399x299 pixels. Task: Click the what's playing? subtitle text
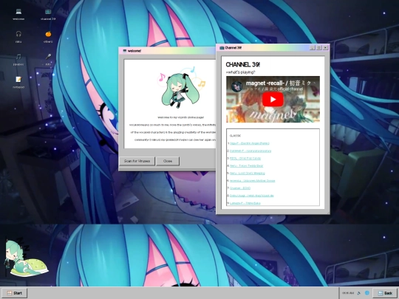240,72
